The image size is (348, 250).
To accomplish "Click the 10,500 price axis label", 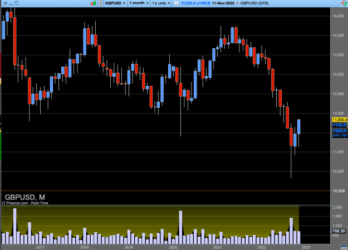I will (338, 172).
